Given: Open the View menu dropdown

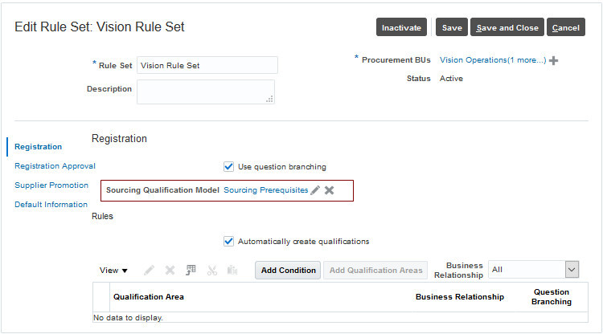Looking at the screenshot, I should coord(113,271).
